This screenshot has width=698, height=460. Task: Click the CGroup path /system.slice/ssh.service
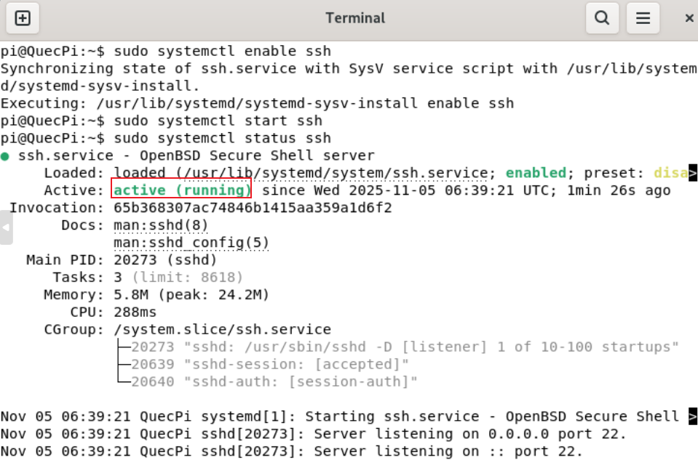pyautogui.click(x=222, y=330)
